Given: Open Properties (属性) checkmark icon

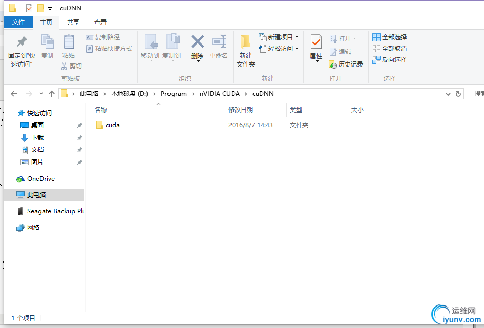Looking at the screenshot, I should 316,42.
